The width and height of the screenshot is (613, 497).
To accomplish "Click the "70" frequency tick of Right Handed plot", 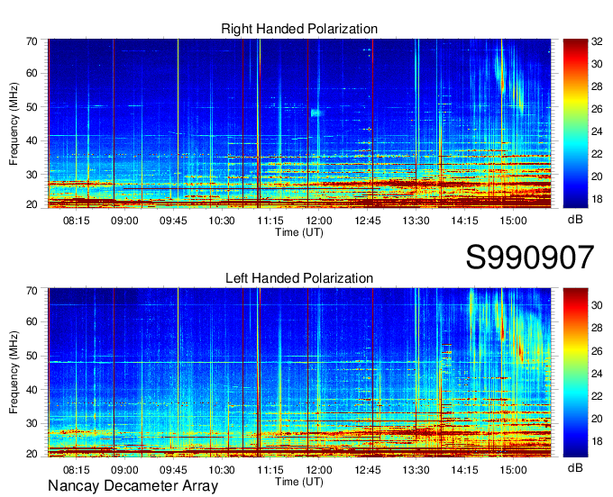I will (x=32, y=41).
